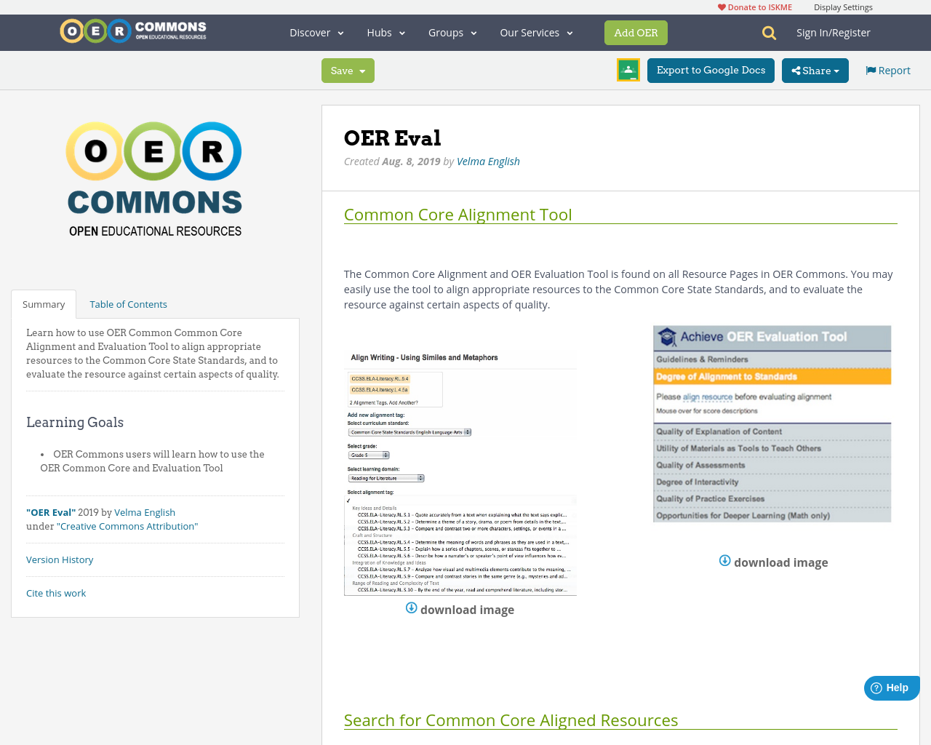This screenshot has width=931, height=745.
Task: Click the Report flag icon
Action: [870, 69]
